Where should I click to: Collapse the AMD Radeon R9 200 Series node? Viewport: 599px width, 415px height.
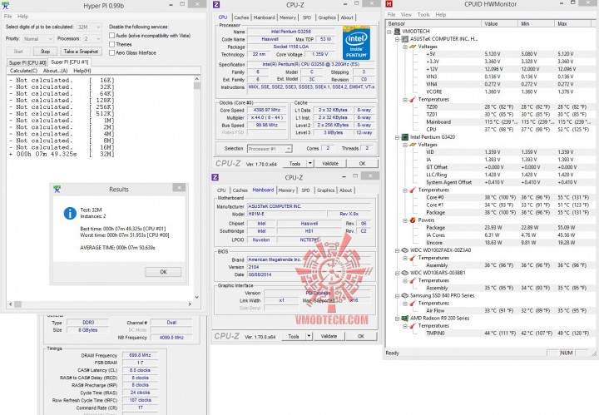tap(397, 319)
